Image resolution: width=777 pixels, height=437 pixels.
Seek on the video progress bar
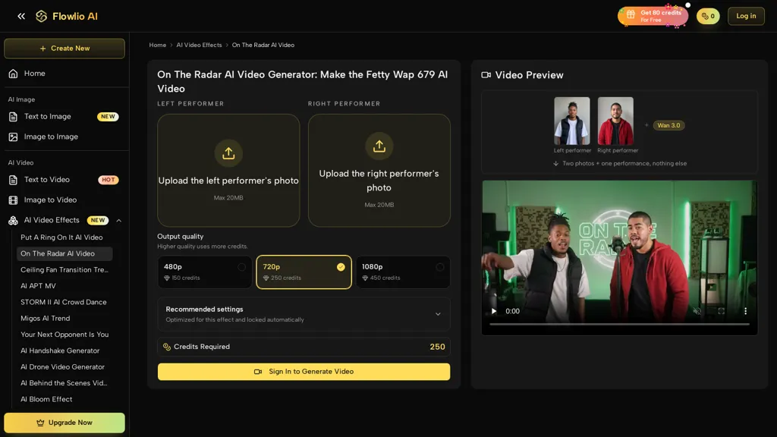619,324
